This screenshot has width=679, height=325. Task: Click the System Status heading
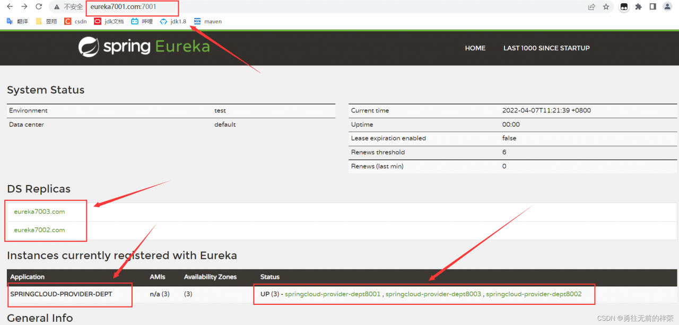(46, 90)
